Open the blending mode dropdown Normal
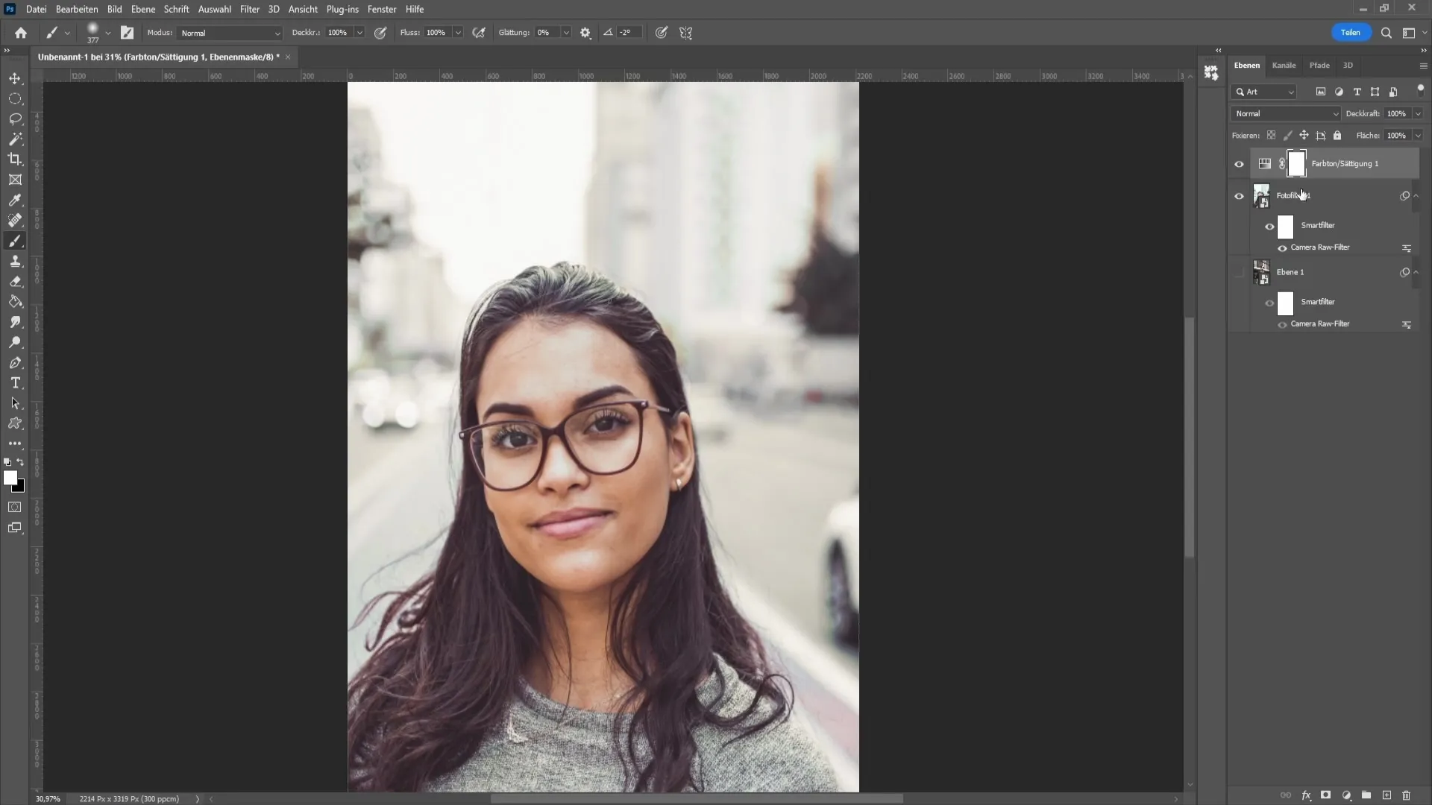Viewport: 1432px width, 805px height. tap(1284, 113)
